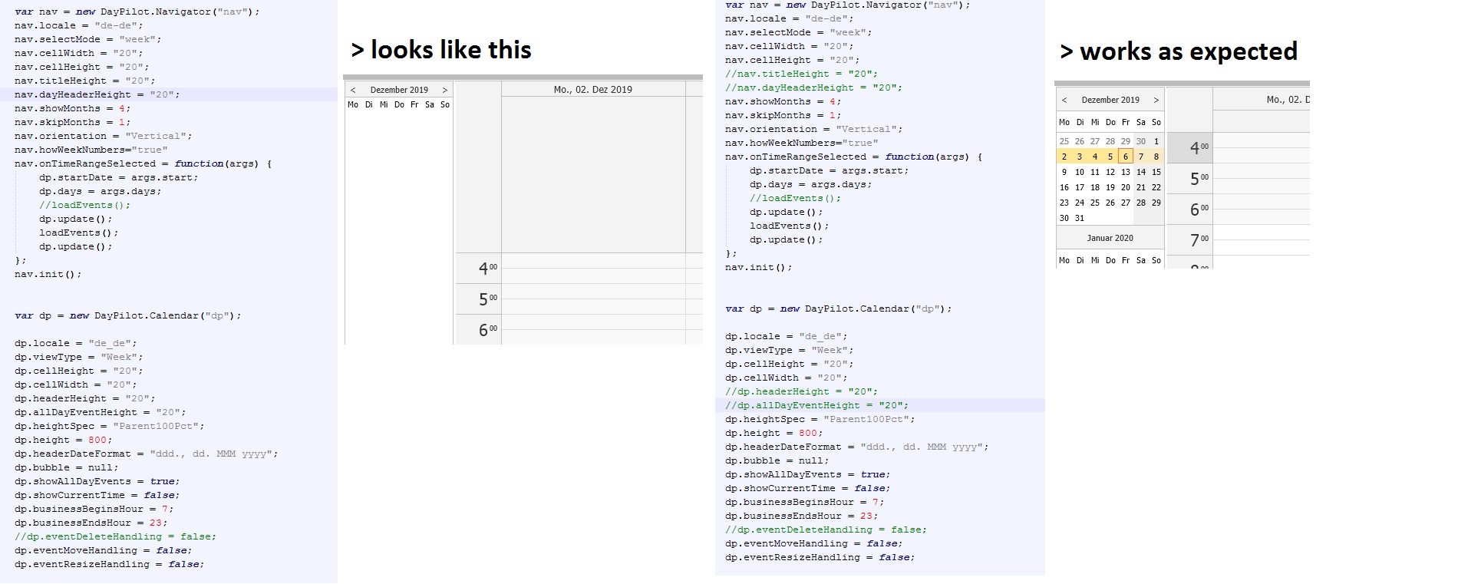Click commented '//dp.headerHeight' line in right code
Viewport: 1458px width, 584px height.
coord(801,391)
